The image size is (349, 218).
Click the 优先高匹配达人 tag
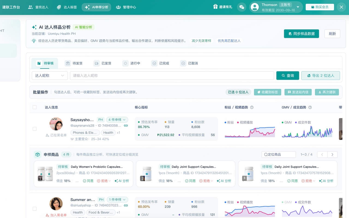point(229,41)
